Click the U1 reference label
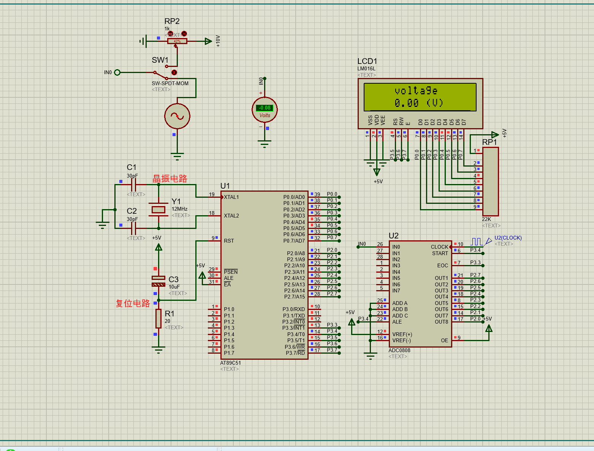594x451 pixels. pyautogui.click(x=225, y=186)
